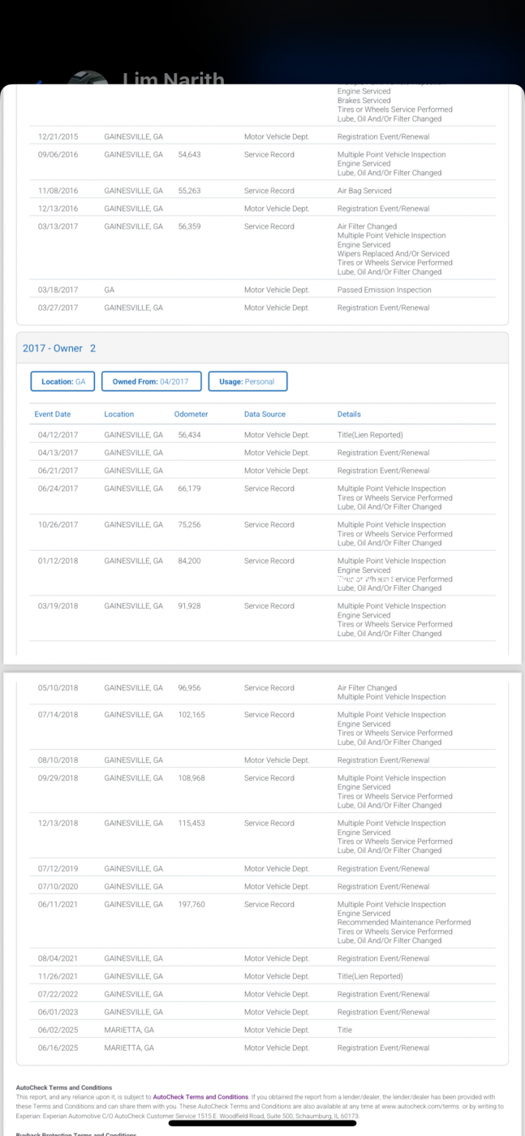Click the Usage: Personal button
This screenshot has height=1136, width=525.
click(247, 381)
